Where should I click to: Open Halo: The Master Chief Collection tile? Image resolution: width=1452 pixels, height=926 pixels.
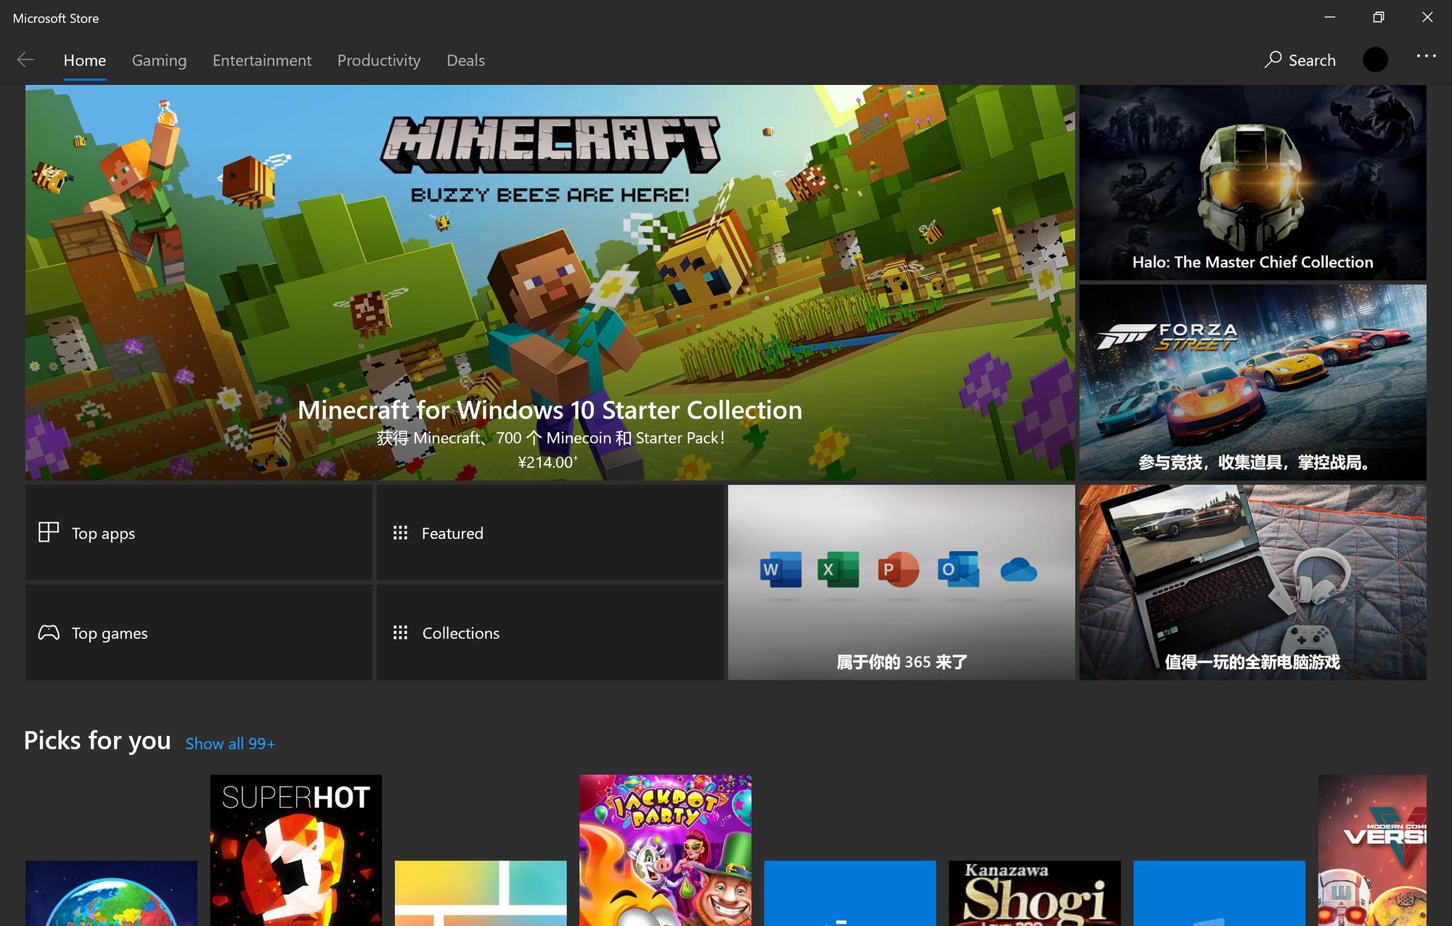click(1252, 182)
